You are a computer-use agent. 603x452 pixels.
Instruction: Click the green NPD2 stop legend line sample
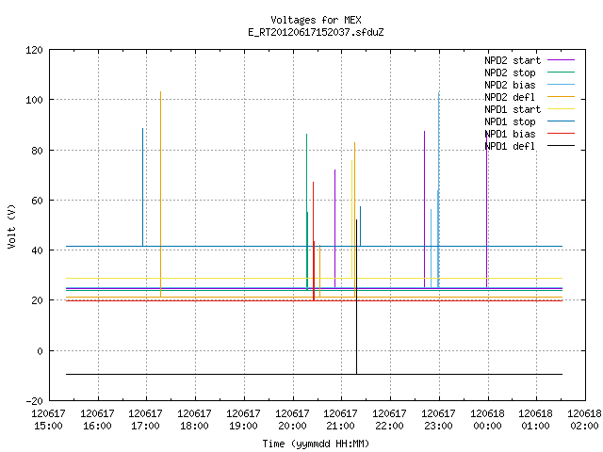(562, 72)
